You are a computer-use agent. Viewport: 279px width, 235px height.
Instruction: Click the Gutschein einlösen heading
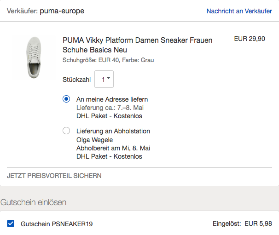(x=33, y=202)
